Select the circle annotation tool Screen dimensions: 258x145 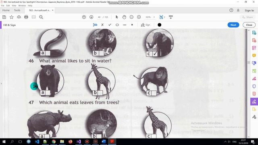[117, 25]
